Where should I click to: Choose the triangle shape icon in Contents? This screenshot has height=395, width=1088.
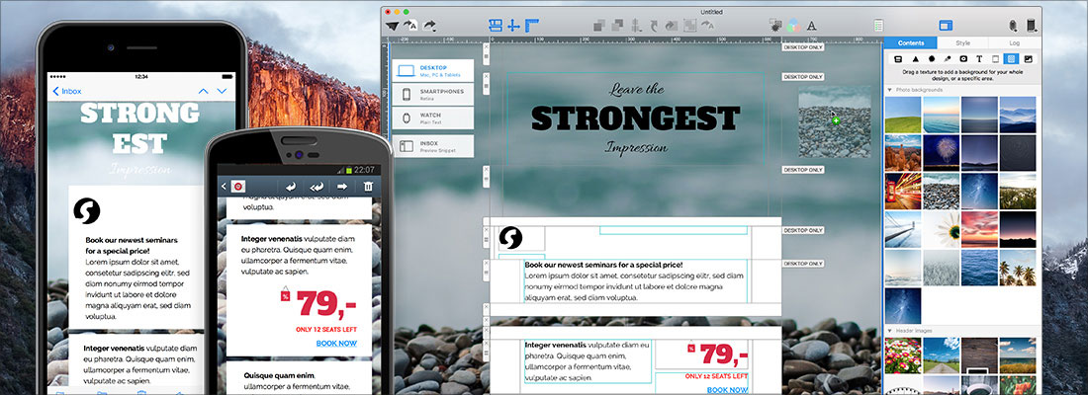915,59
